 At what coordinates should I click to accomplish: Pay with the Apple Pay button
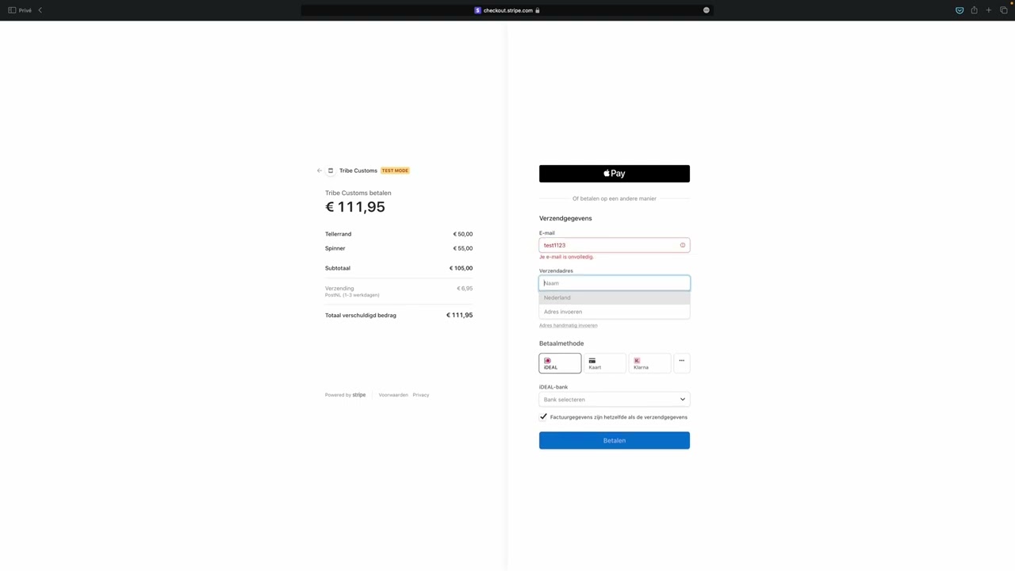tap(614, 174)
